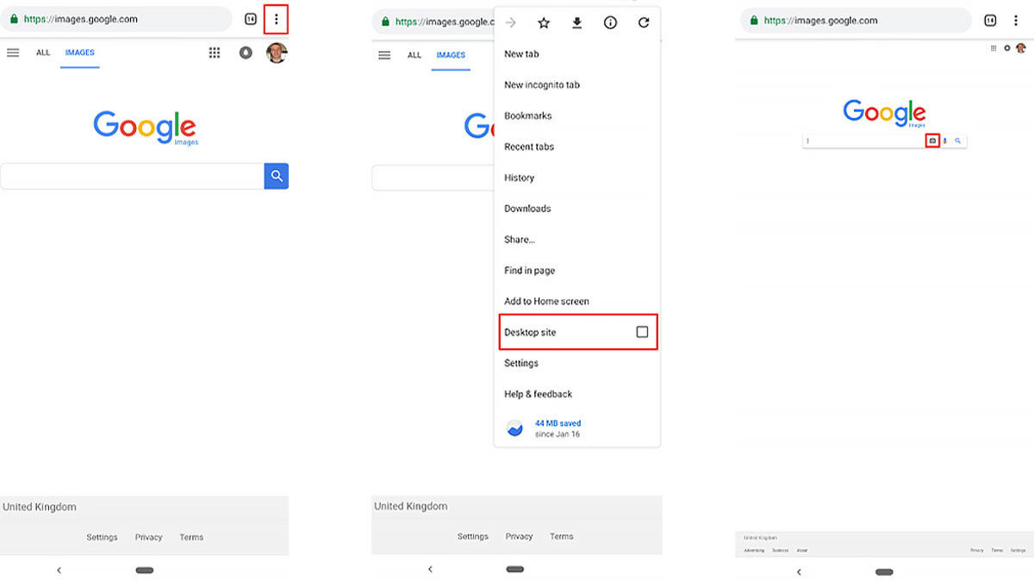Open Google apps grid in first screenshot
The image size is (1034, 582).
[215, 53]
